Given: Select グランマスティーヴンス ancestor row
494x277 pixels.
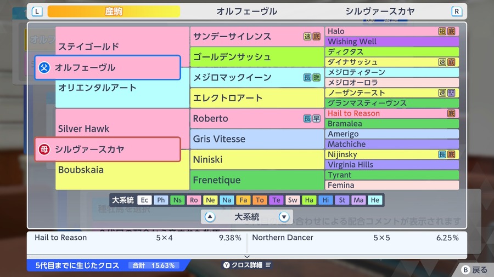Looking at the screenshot, I should [392, 103].
